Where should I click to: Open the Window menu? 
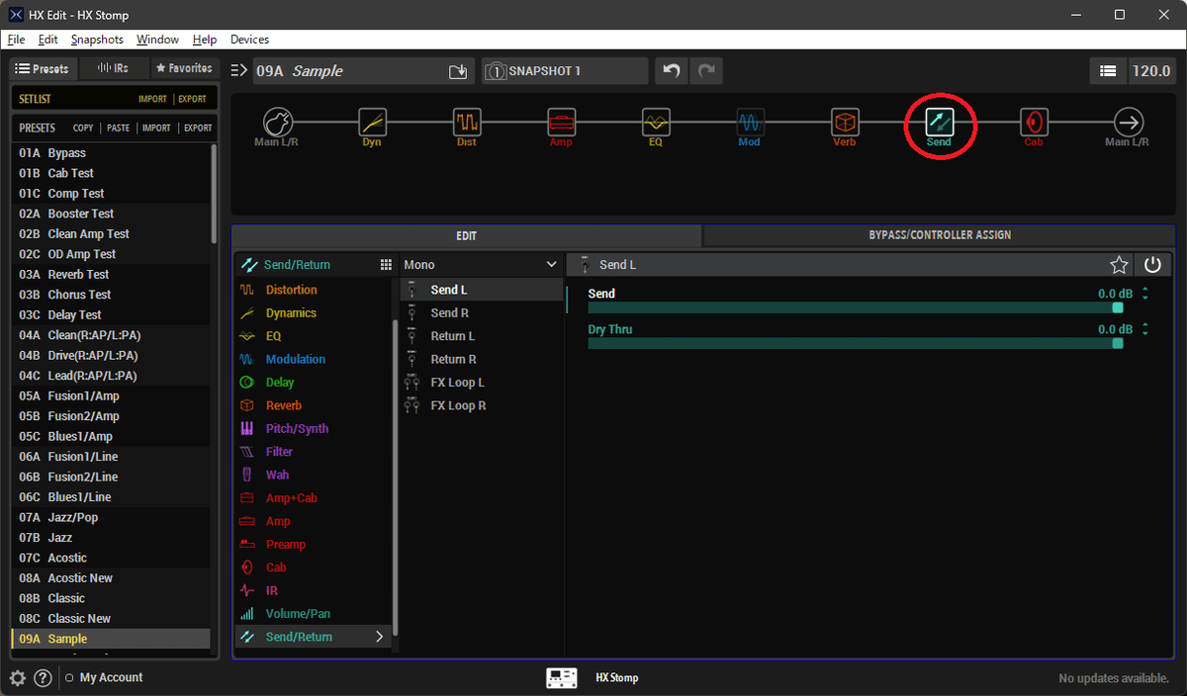click(157, 40)
